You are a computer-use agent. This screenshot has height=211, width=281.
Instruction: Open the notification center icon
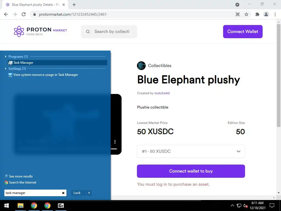coord(272,206)
